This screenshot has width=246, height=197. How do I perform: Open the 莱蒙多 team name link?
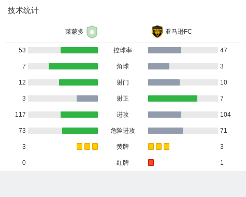coord(75,32)
